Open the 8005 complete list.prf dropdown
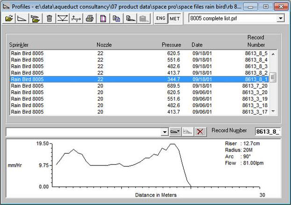291x205 pixels. pyautogui.click(x=281, y=18)
